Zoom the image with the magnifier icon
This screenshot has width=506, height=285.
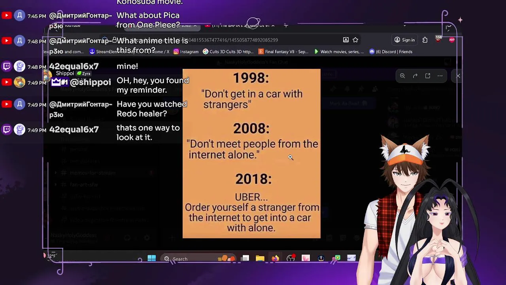point(402,76)
